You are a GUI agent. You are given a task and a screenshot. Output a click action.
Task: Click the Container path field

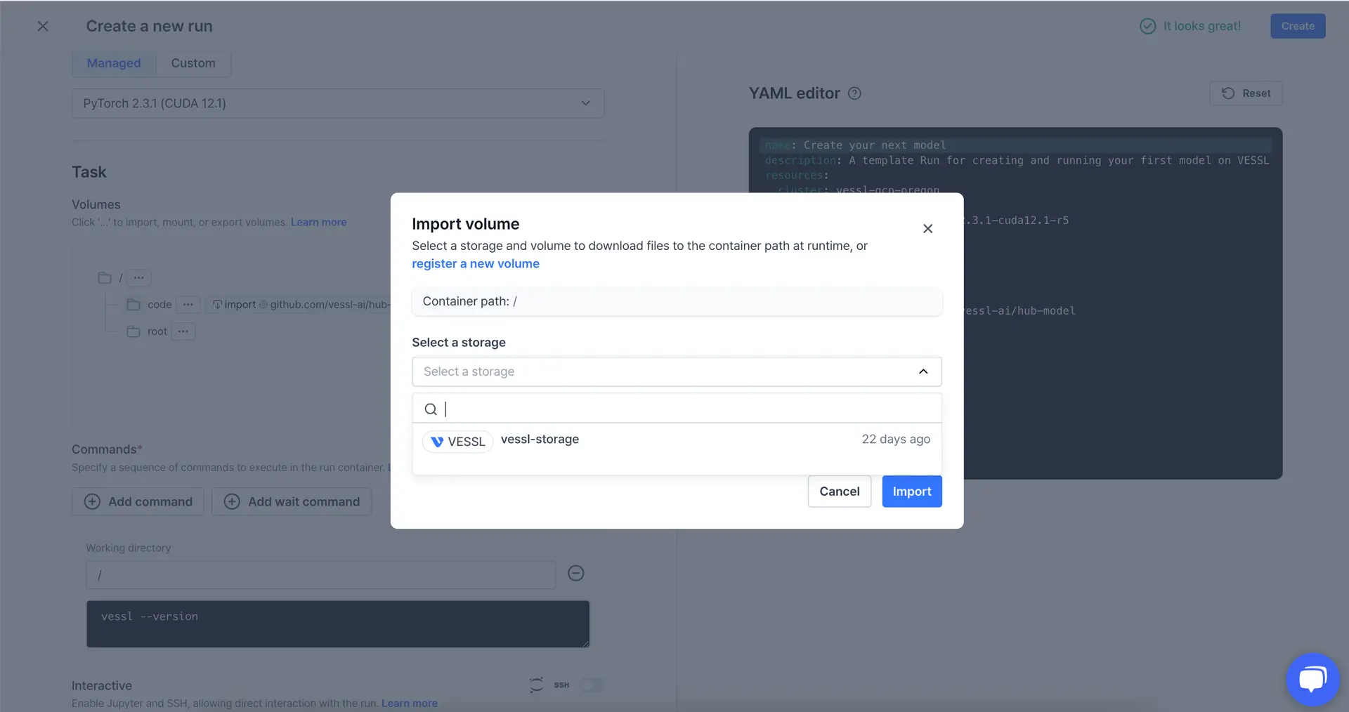[677, 301]
